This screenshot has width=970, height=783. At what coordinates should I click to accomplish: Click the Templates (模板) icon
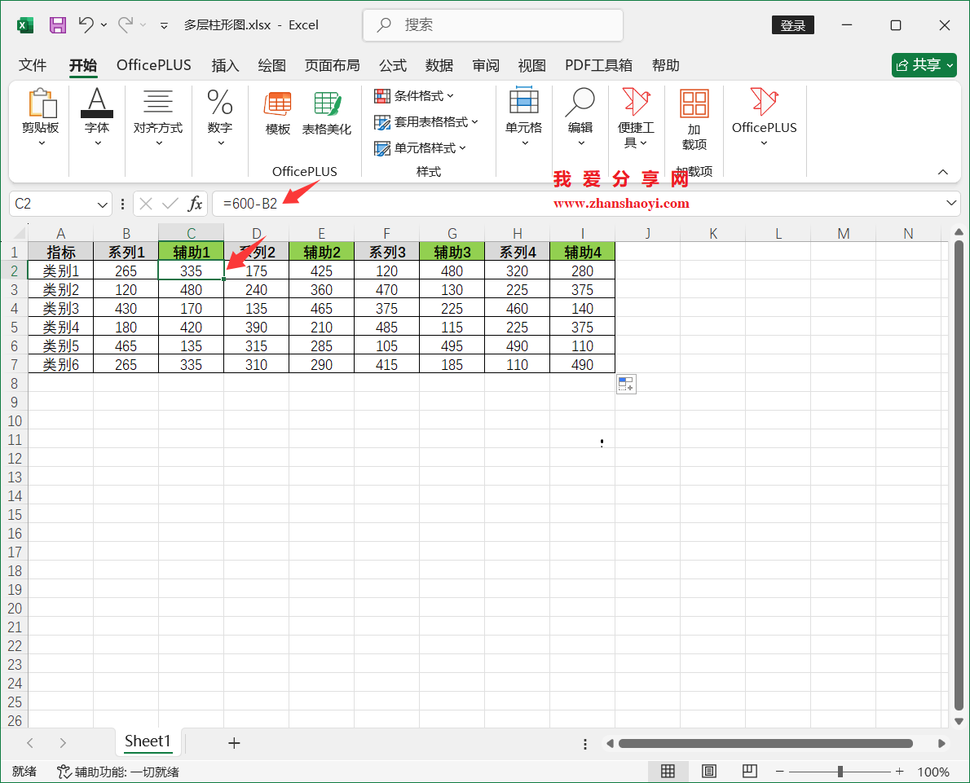click(278, 103)
